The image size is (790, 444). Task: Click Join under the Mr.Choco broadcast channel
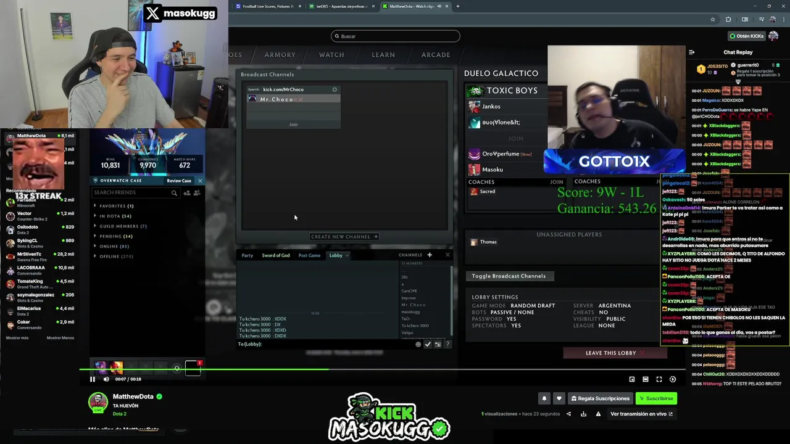coord(293,125)
